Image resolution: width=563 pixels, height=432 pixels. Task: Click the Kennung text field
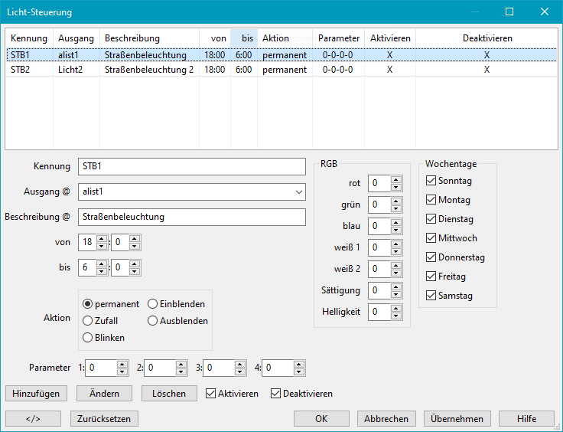tap(191, 166)
